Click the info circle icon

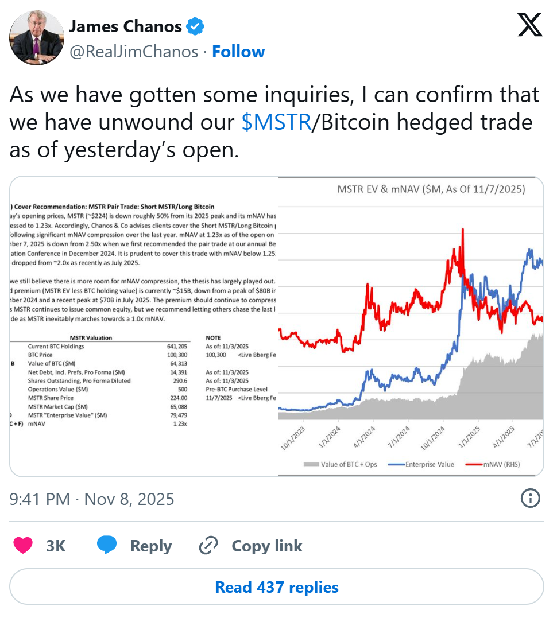click(x=530, y=498)
